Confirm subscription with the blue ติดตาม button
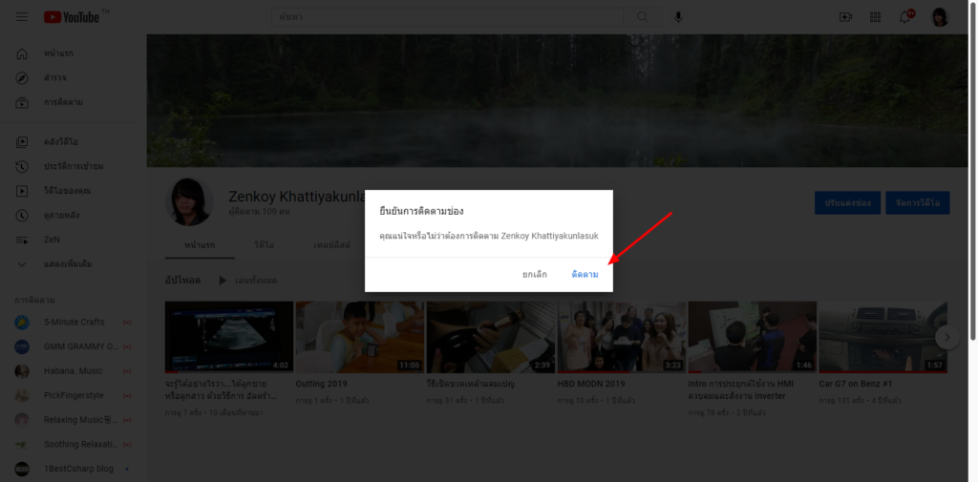The width and height of the screenshot is (978, 482). click(x=585, y=274)
